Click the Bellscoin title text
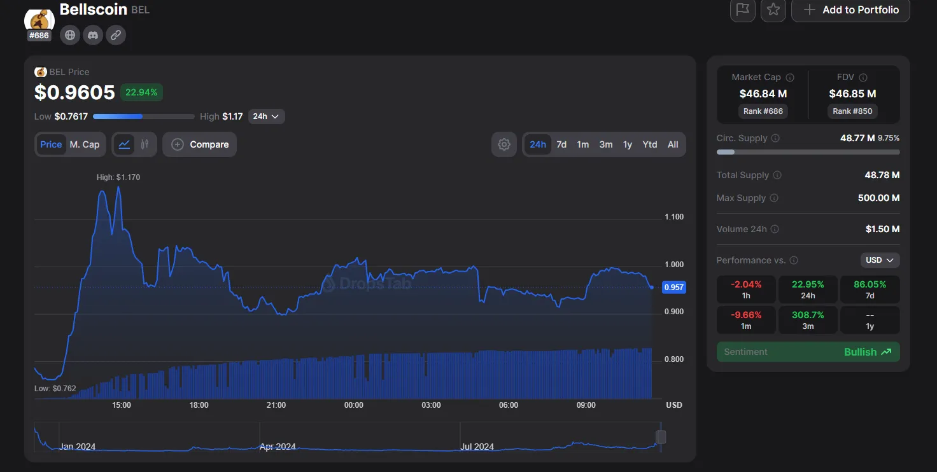 [94, 10]
